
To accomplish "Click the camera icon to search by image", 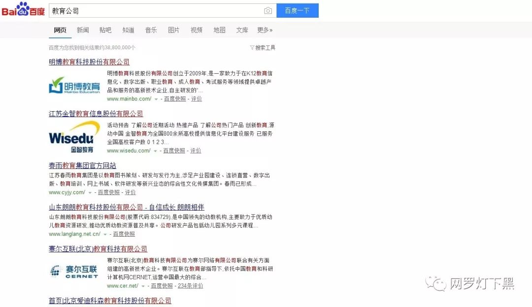I will 267,10.
